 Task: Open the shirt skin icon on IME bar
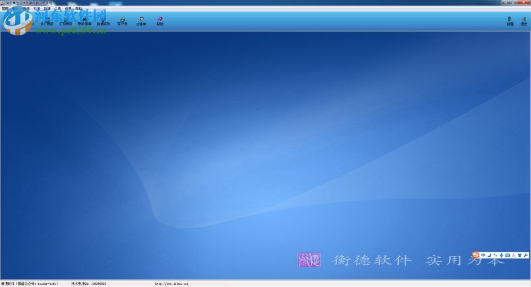[x=519, y=255]
